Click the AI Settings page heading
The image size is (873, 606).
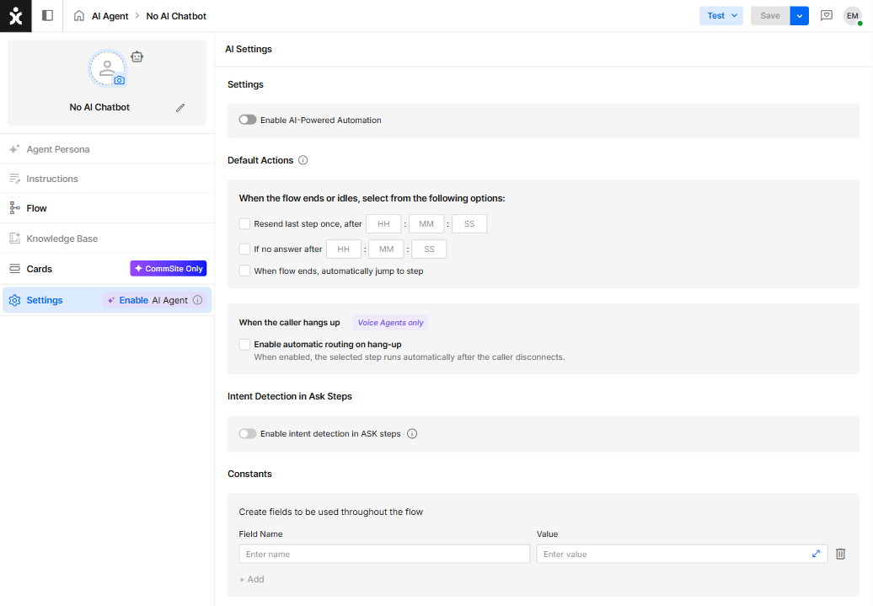click(249, 49)
